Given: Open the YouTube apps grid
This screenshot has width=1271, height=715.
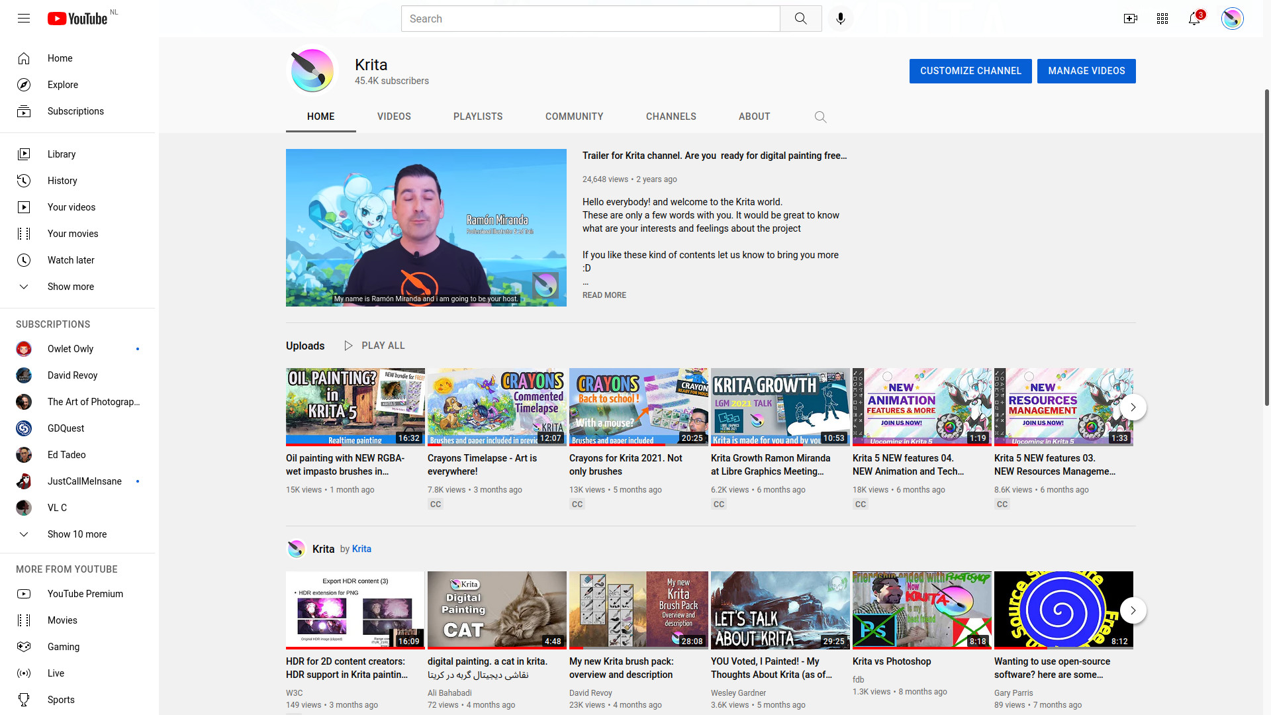Looking at the screenshot, I should (x=1162, y=18).
